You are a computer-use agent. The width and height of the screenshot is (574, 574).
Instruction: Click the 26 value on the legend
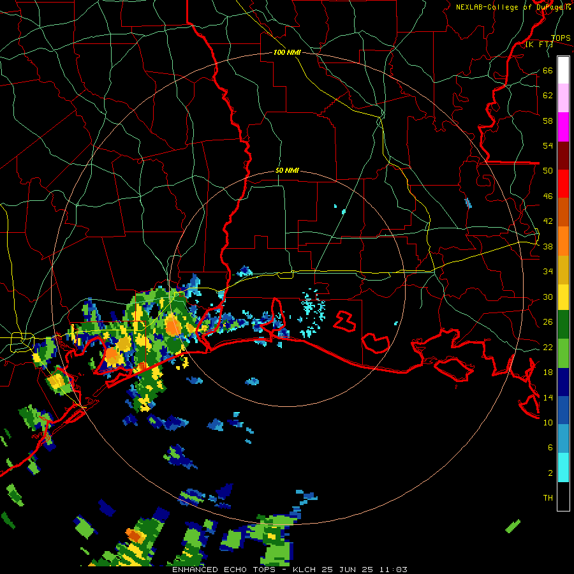548,322
